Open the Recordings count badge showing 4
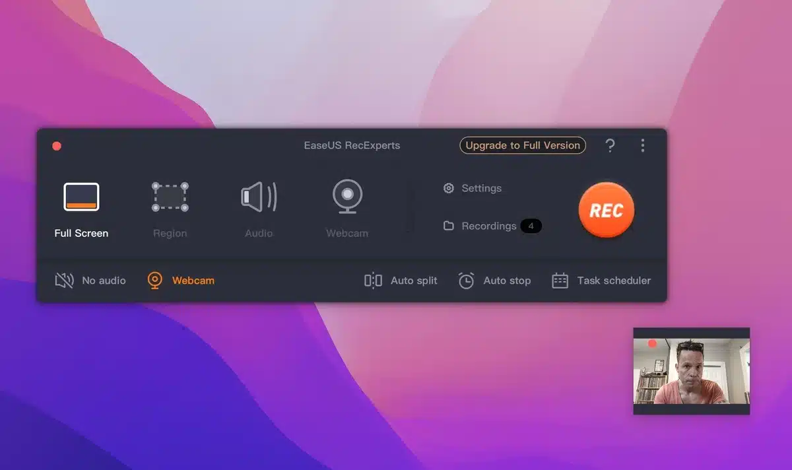Viewport: 792px width, 470px height. coord(531,226)
